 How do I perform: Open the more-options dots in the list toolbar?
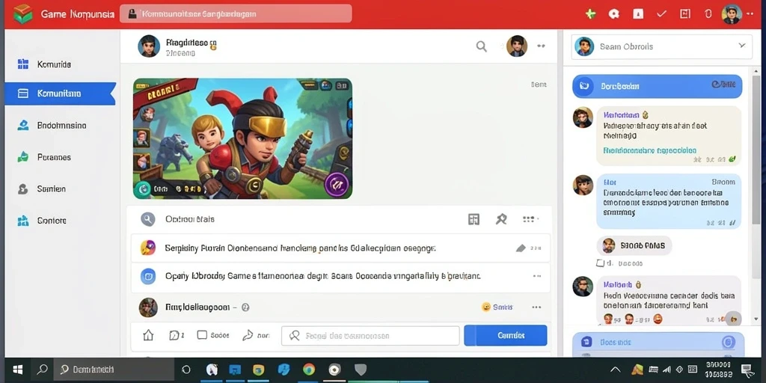(530, 219)
